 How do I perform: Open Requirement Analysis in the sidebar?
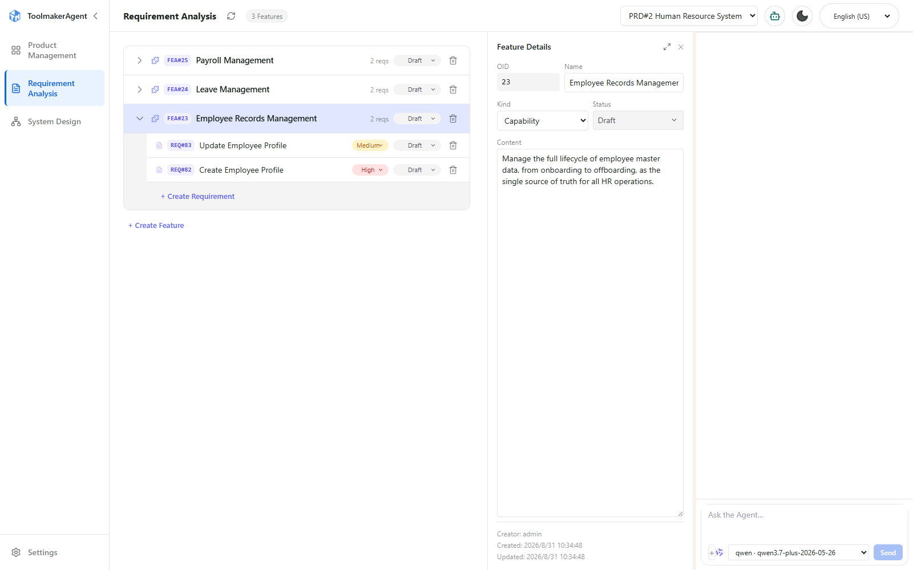(x=54, y=88)
